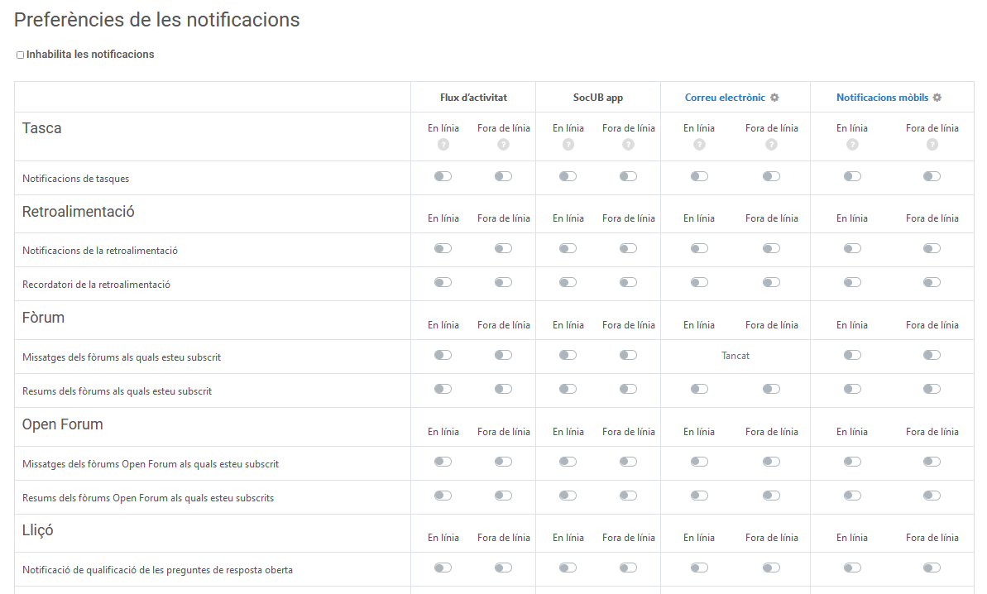The width and height of the screenshot is (987, 594).
Task: Click help icon under Flux d'activitat En línia
Action: [443, 145]
